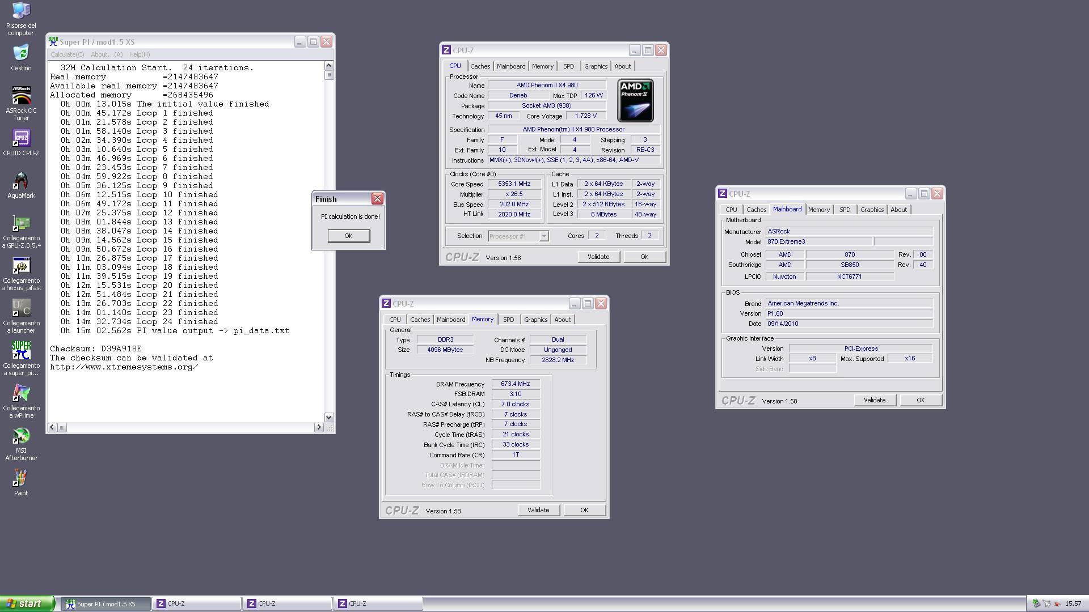Image resolution: width=1089 pixels, height=612 pixels.
Task: Click Super PI horizontal scrollbar left arrow
Action: point(52,427)
